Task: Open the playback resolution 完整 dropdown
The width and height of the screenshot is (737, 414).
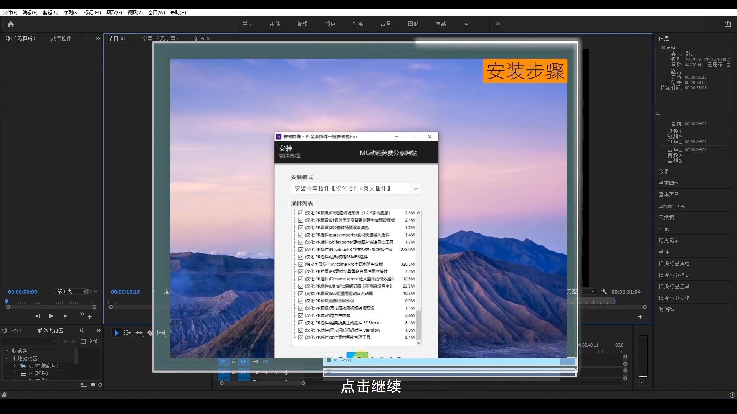Action: pyautogui.click(x=582, y=292)
